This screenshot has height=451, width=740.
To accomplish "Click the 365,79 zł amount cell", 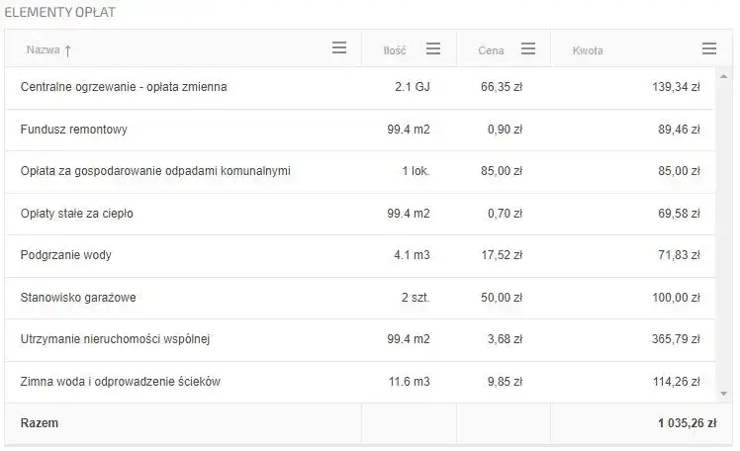I will [x=677, y=339].
